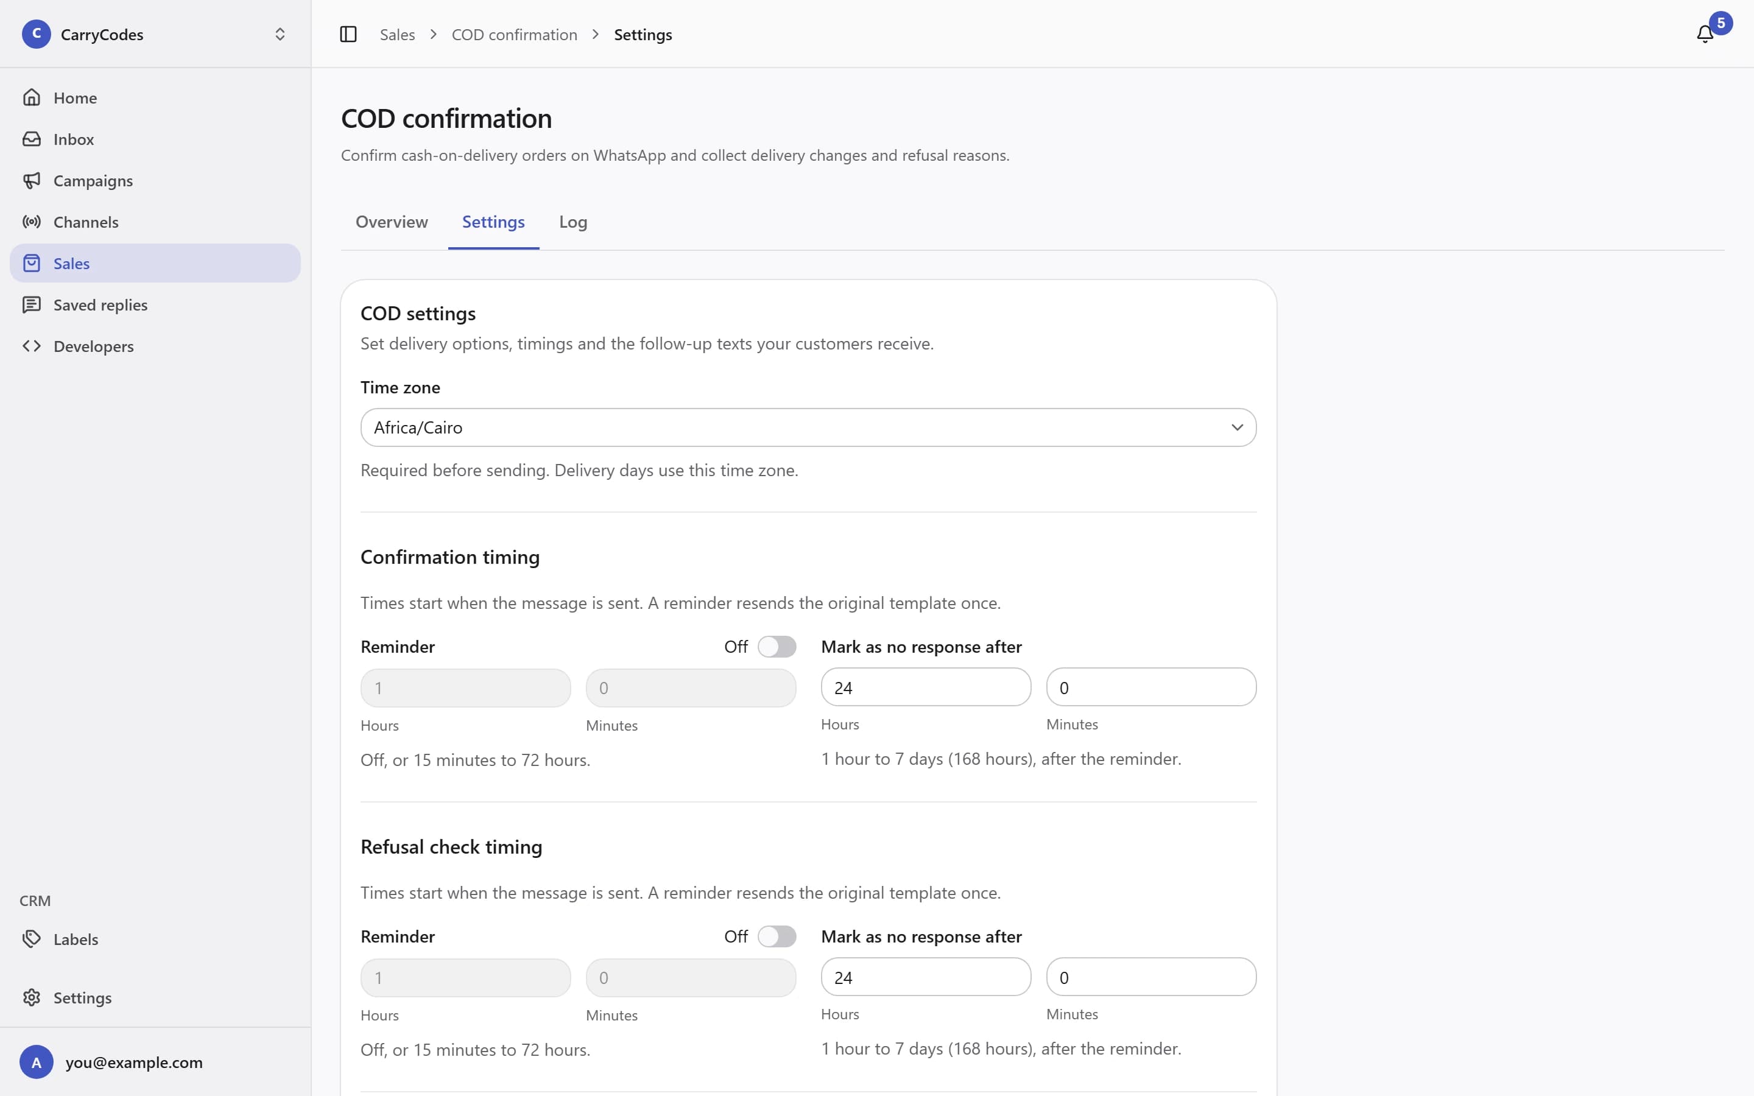Open the Time zone Africa/Cairo dropdown
1754x1096 pixels.
point(808,427)
